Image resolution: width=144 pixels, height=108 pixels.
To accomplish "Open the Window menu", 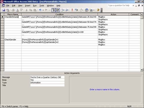I will pos(50,6).
